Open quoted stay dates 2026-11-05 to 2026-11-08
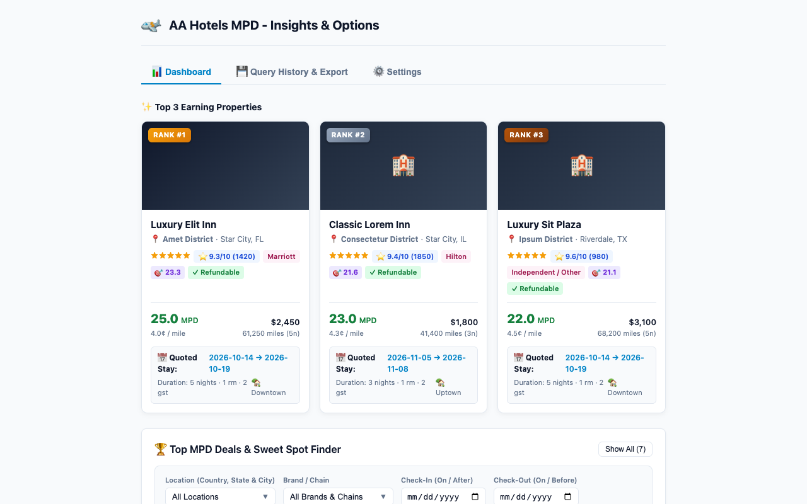The width and height of the screenshot is (807, 504). coord(426,363)
